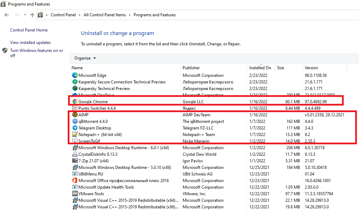
Task: Go back using the Back arrow
Action: pos(7,15)
